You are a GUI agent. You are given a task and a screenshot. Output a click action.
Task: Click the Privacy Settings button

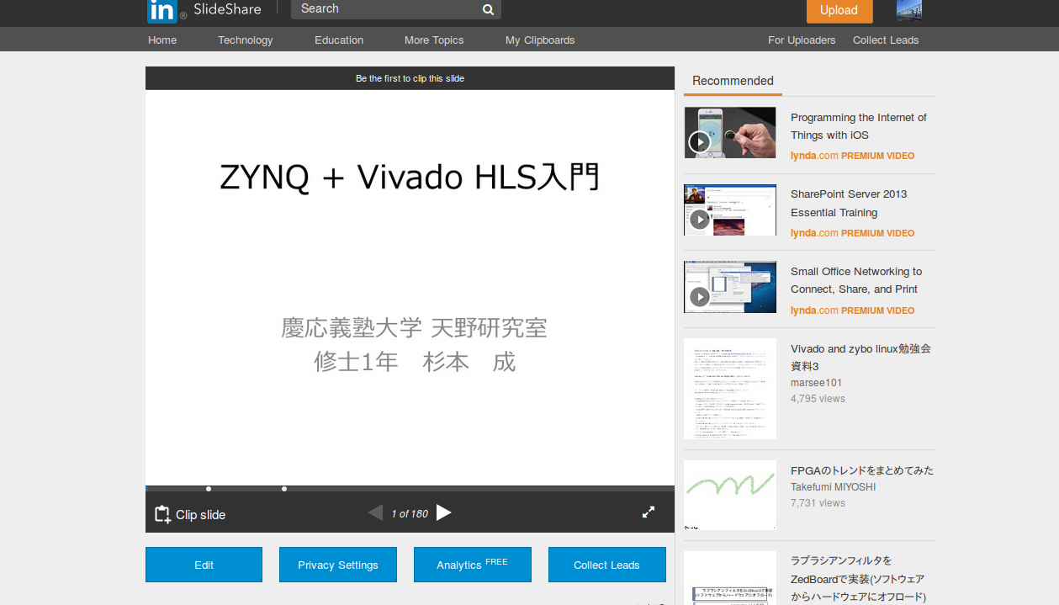(338, 565)
